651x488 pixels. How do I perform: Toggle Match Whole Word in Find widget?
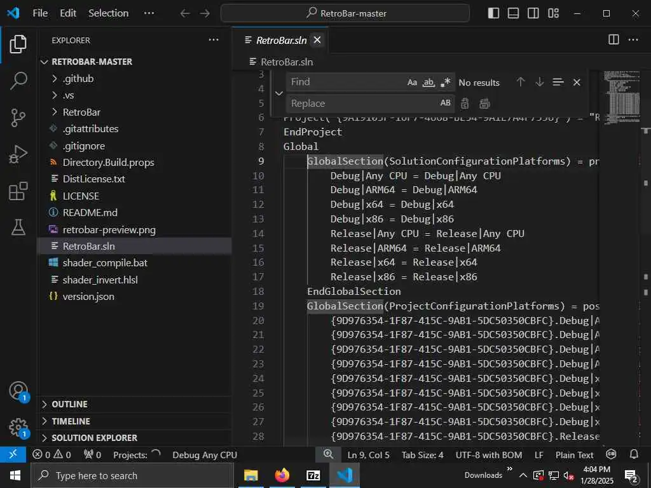[x=428, y=82]
